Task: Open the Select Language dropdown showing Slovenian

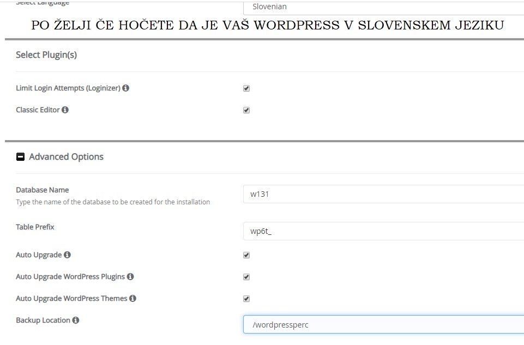Action: (x=383, y=7)
